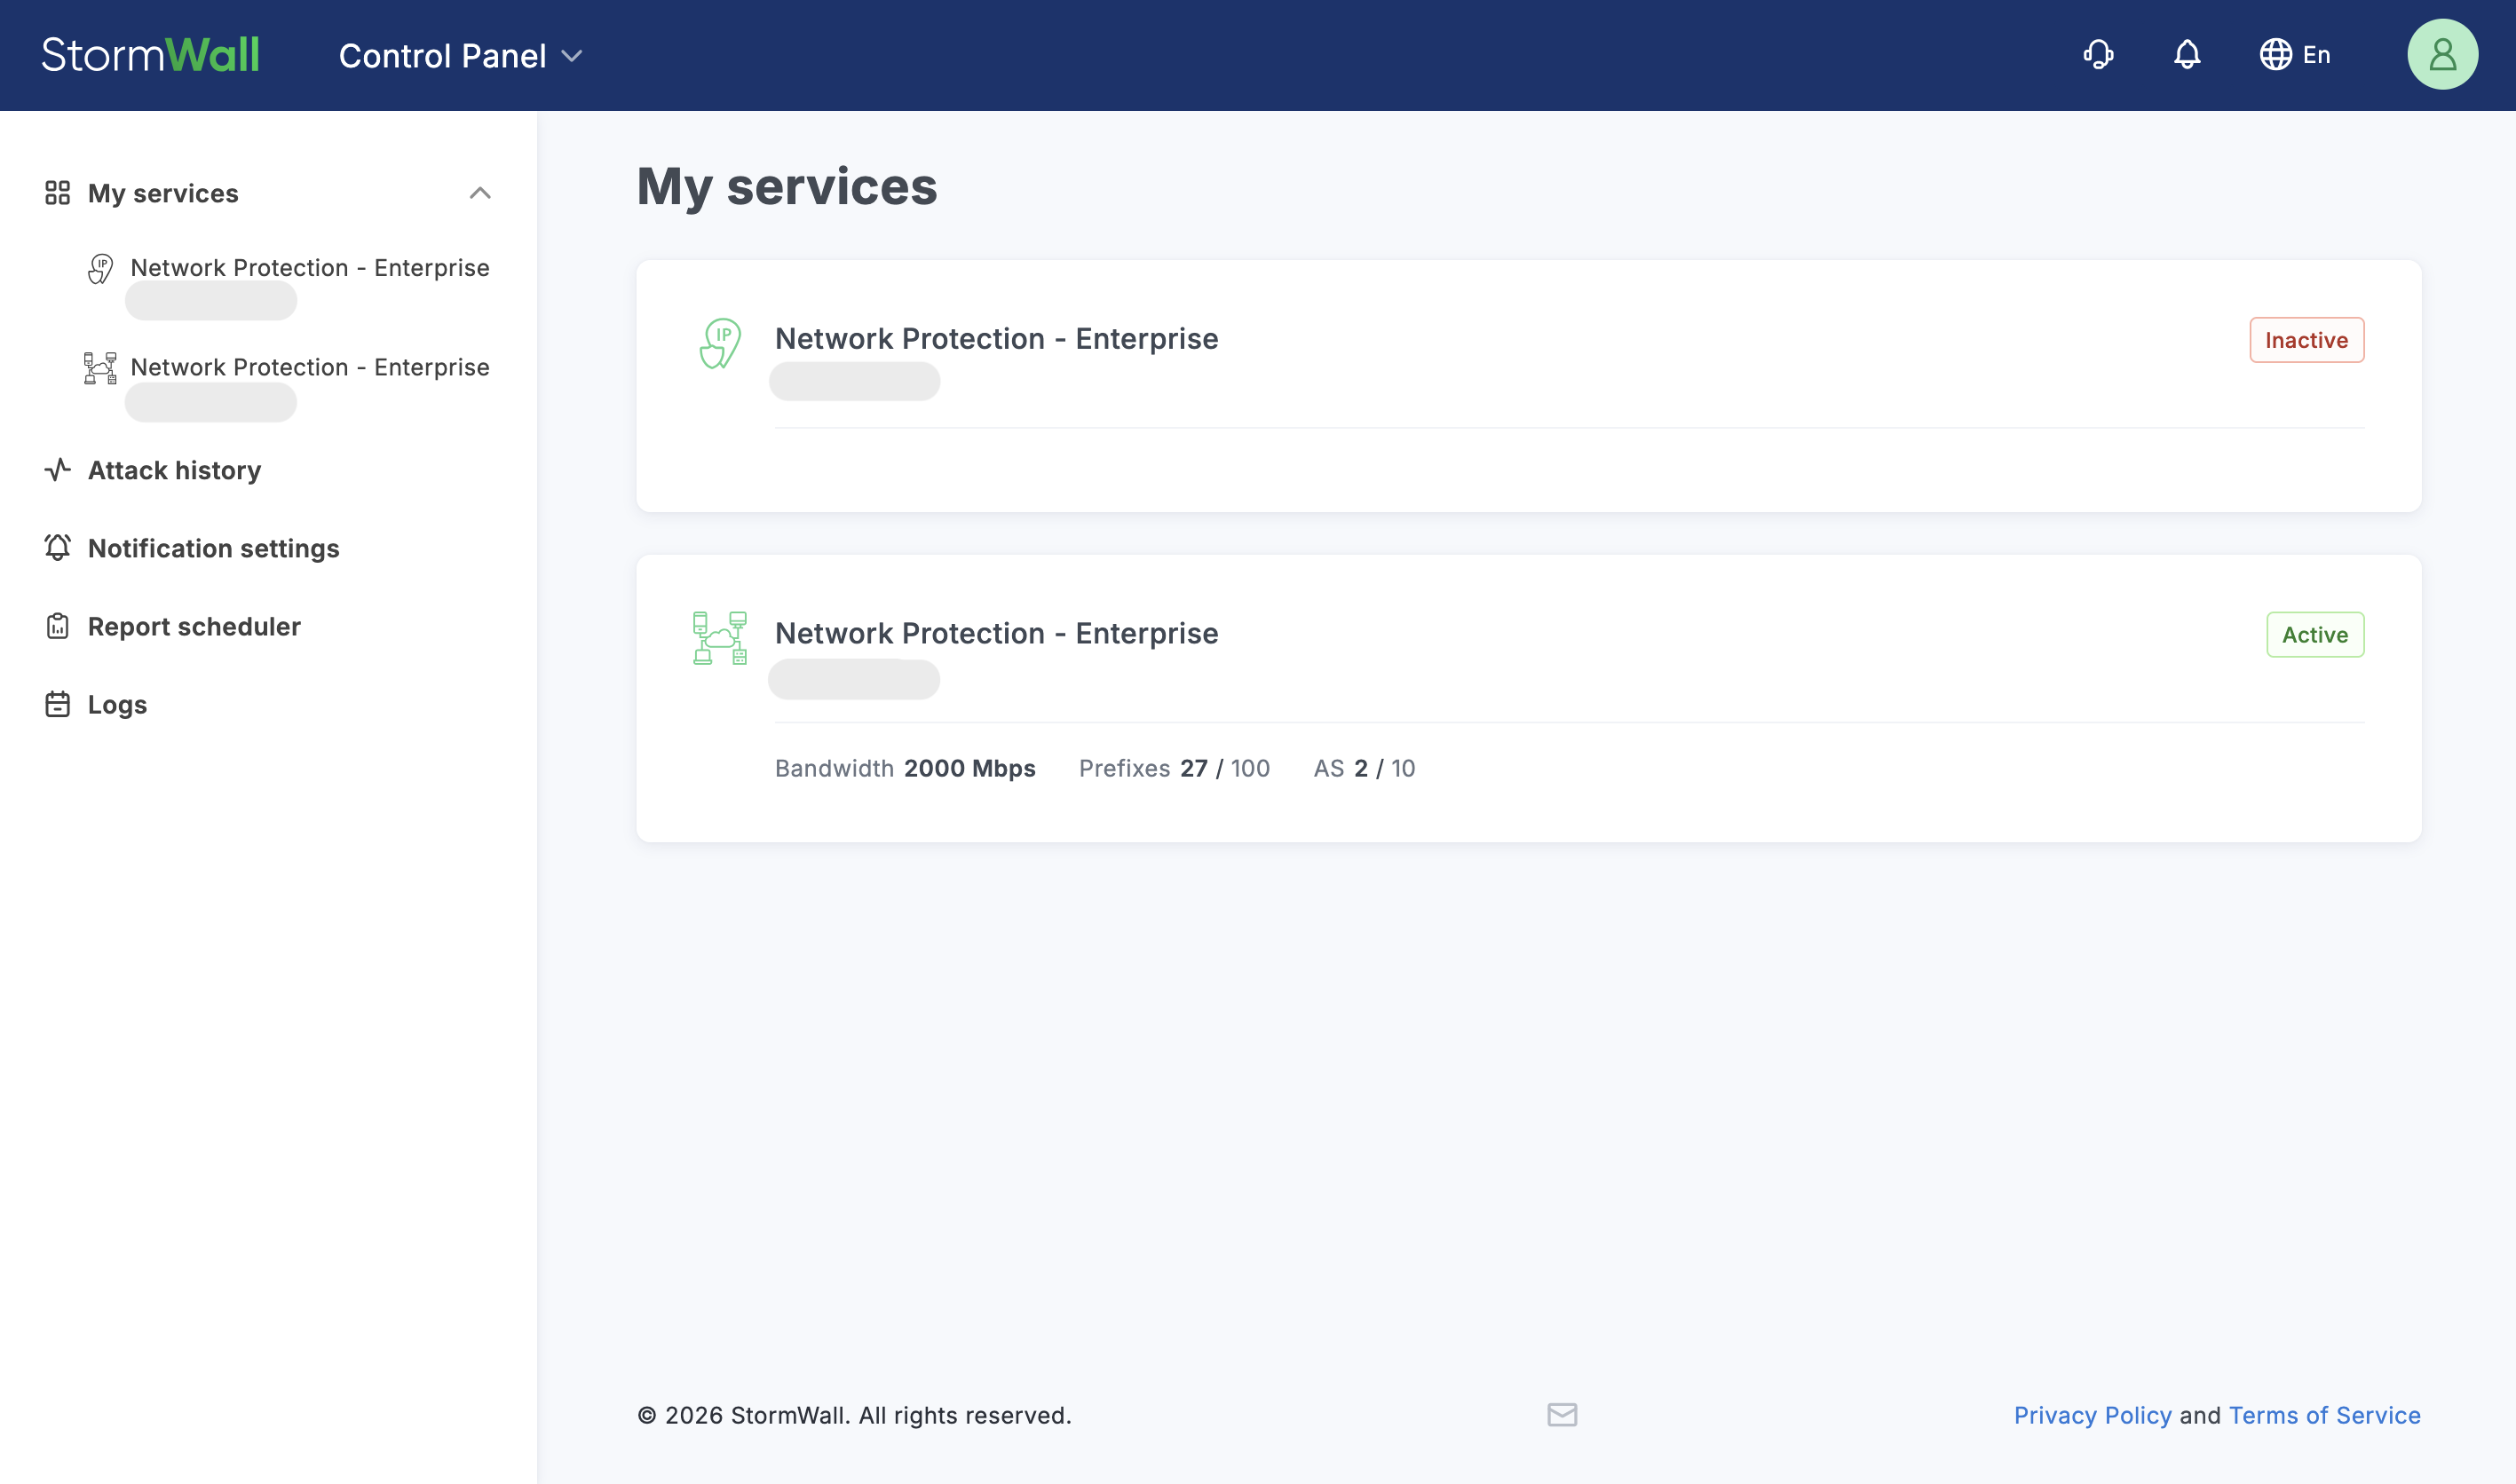Click the StormWall logo
Image resolution: width=2516 pixels, height=1484 pixels.
[151, 54]
